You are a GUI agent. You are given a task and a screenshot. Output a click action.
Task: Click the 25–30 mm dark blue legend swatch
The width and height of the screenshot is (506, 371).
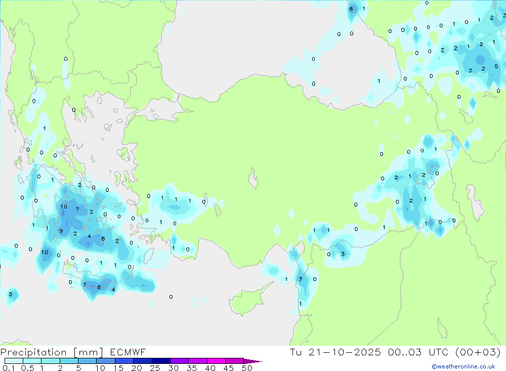[x=161, y=361]
